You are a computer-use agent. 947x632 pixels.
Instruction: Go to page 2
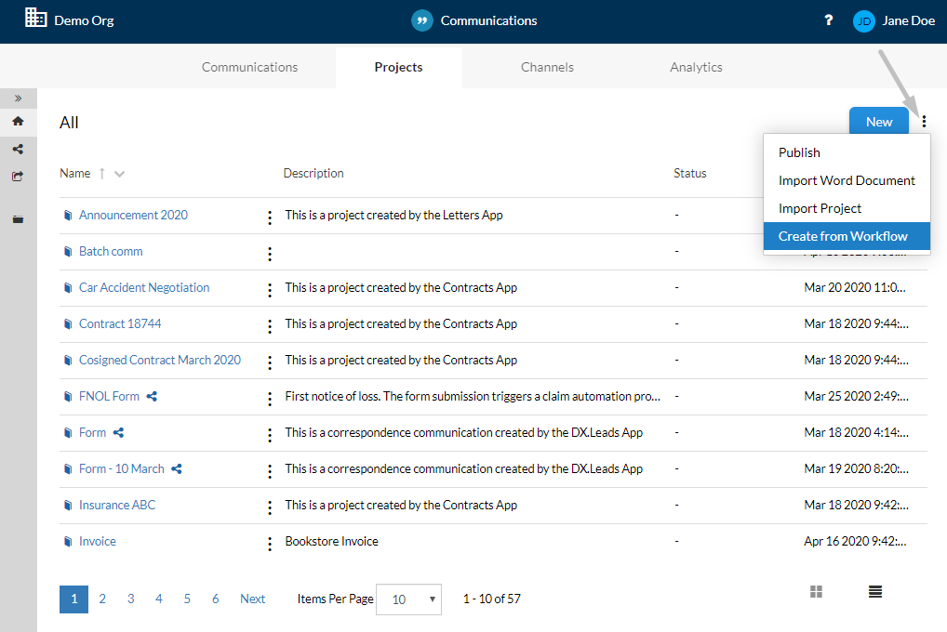click(102, 599)
